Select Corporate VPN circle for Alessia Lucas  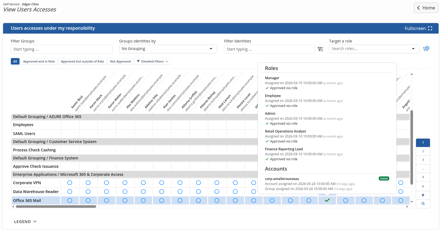pos(235,182)
